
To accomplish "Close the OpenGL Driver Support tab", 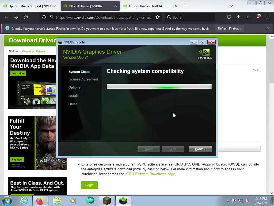I will coord(55,6).
